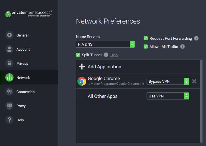Select the Privacy padlock icon

coord(9,63)
